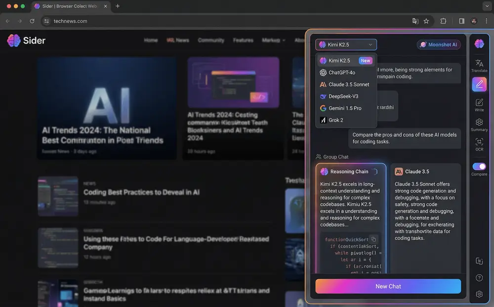
Task: Click the site info icon in address bar
Action: (46, 21)
